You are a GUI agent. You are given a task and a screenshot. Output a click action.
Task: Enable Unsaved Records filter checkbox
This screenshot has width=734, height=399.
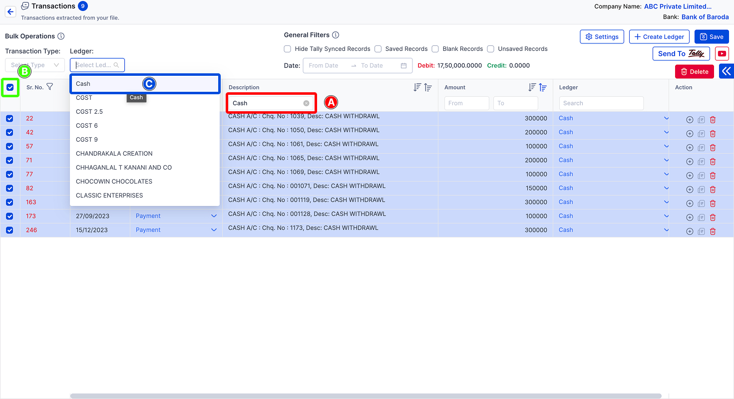tap(490, 49)
